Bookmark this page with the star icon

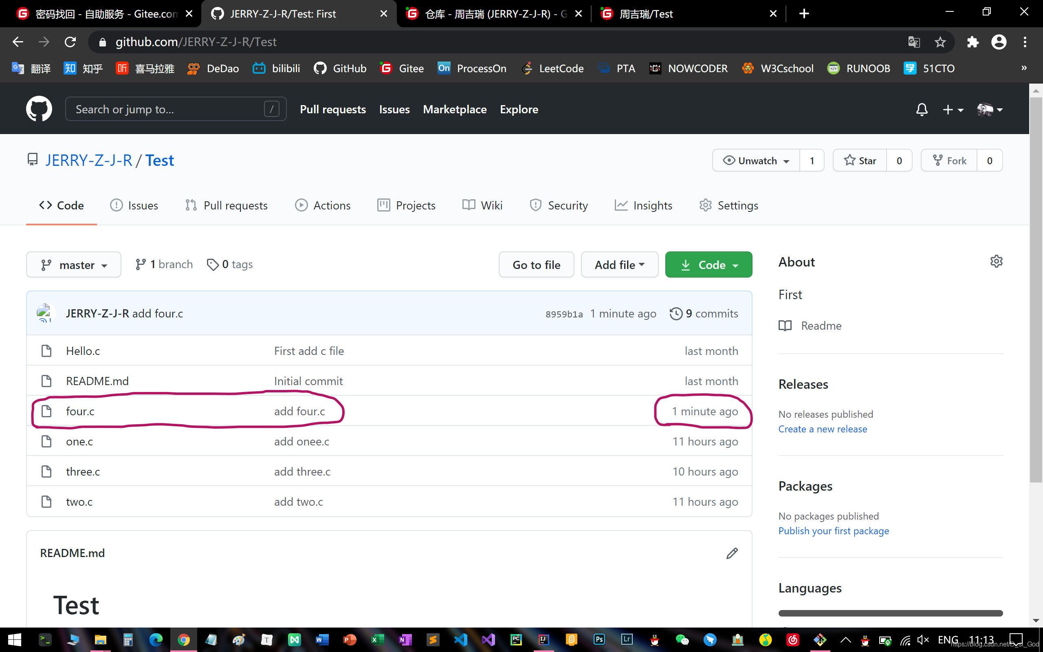point(940,42)
